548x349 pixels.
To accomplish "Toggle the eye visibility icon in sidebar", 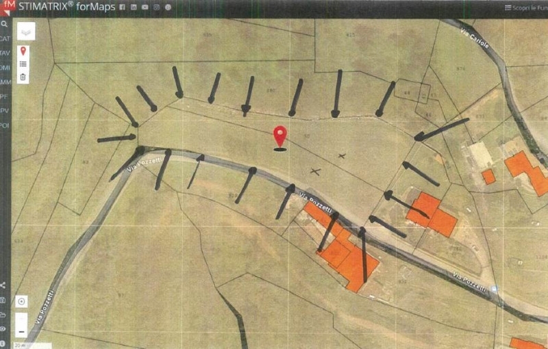I will tap(4, 328).
